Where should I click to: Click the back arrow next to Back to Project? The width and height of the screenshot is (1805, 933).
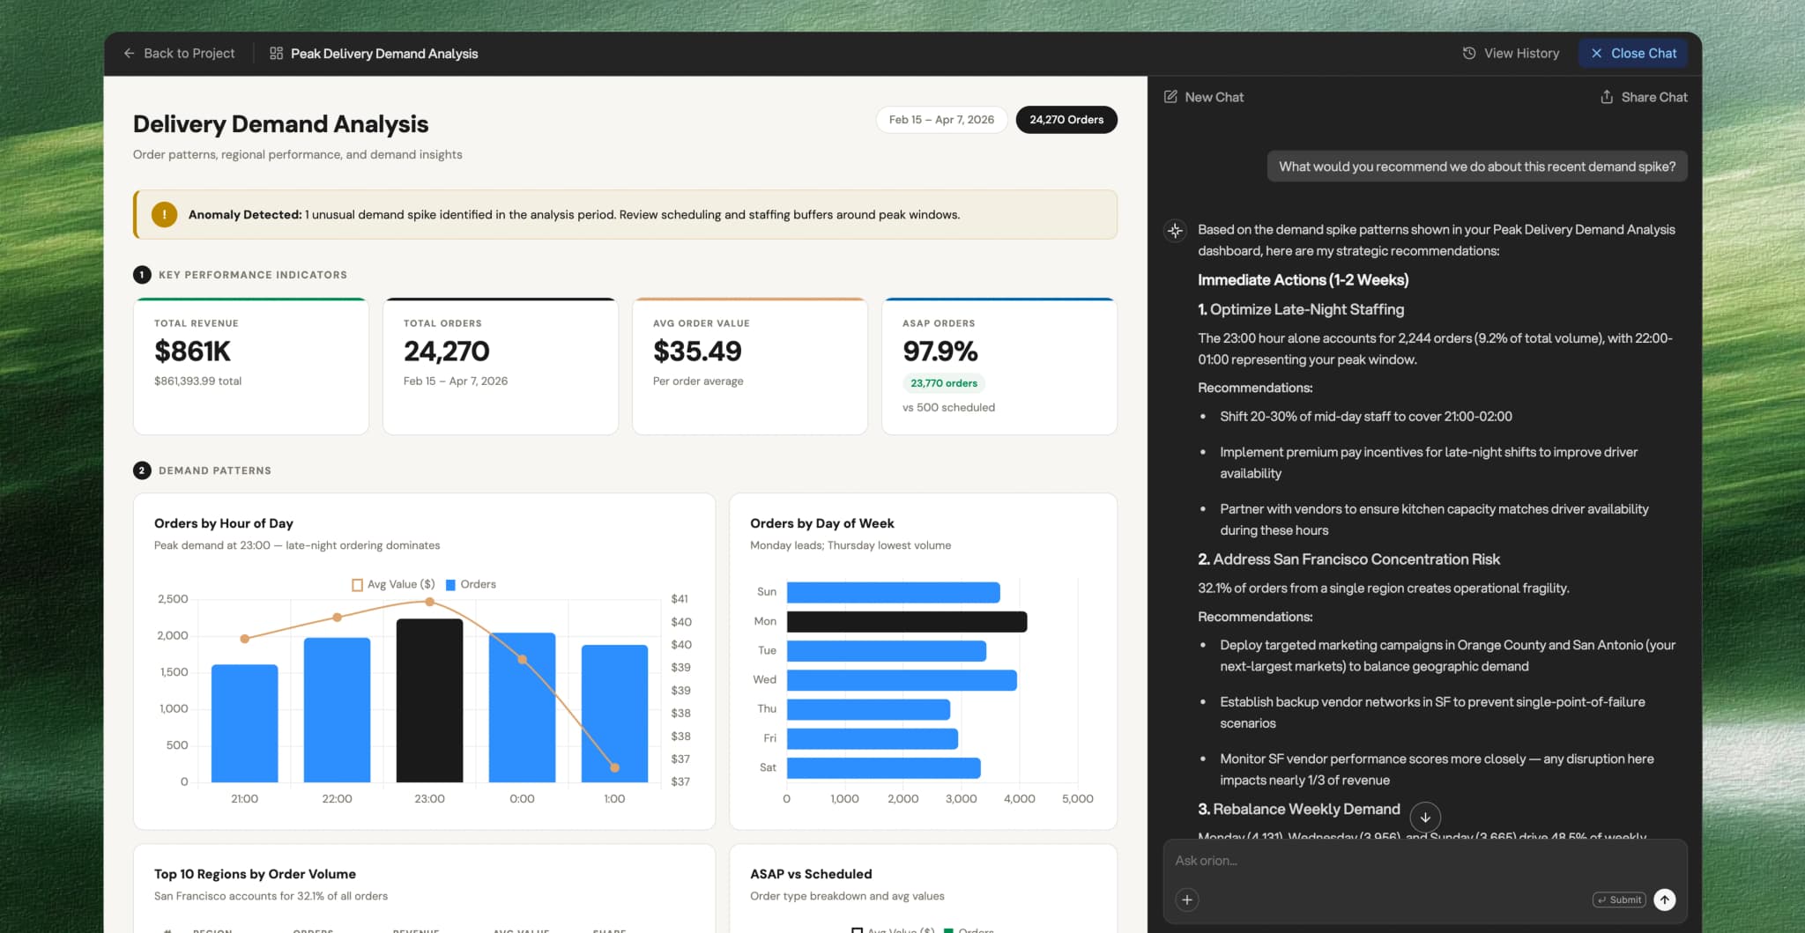click(130, 53)
